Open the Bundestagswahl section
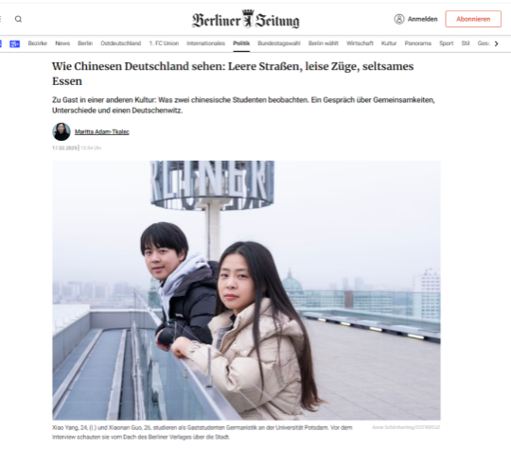 [278, 43]
